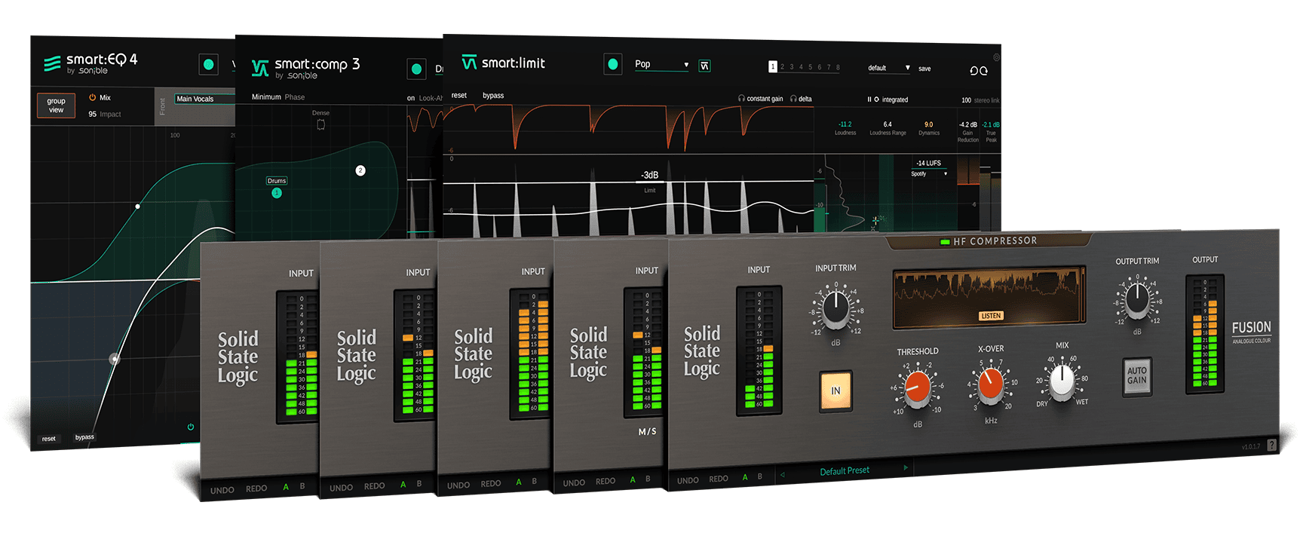This screenshot has height=536, width=1300.
Task: Click the white MIX knob
Action: (1062, 381)
